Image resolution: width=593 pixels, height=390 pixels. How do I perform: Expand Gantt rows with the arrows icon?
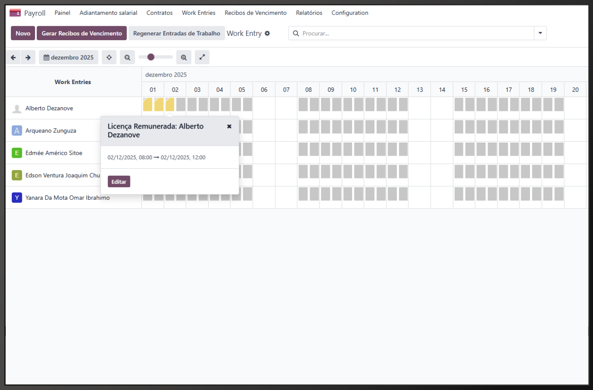[202, 57]
